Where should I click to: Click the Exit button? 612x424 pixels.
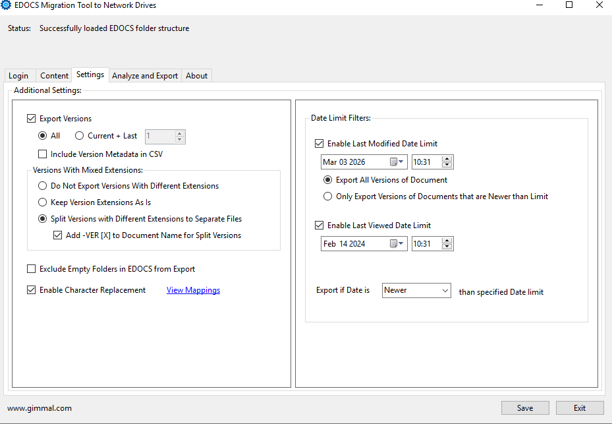579,408
